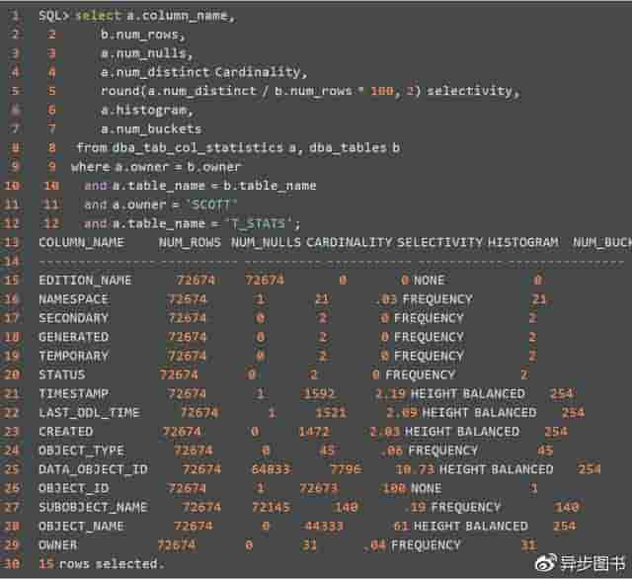Click the OWNER row label
Screen dimensions: 632x579
coord(57,544)
